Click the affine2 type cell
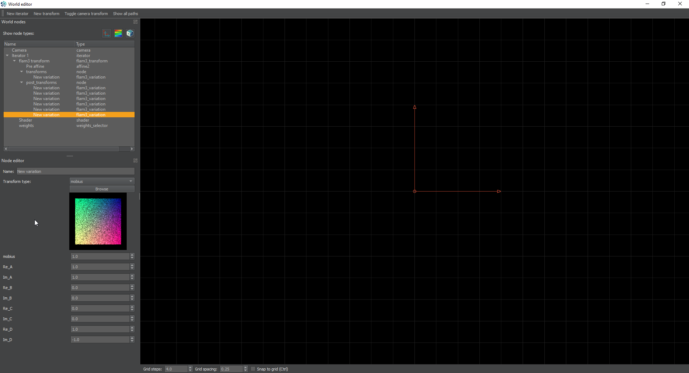The width and height of the screenshot is (689, 373). click(x=83, y=66)
